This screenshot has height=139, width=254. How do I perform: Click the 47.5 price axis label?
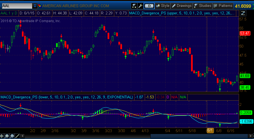(x=243, y=55)
